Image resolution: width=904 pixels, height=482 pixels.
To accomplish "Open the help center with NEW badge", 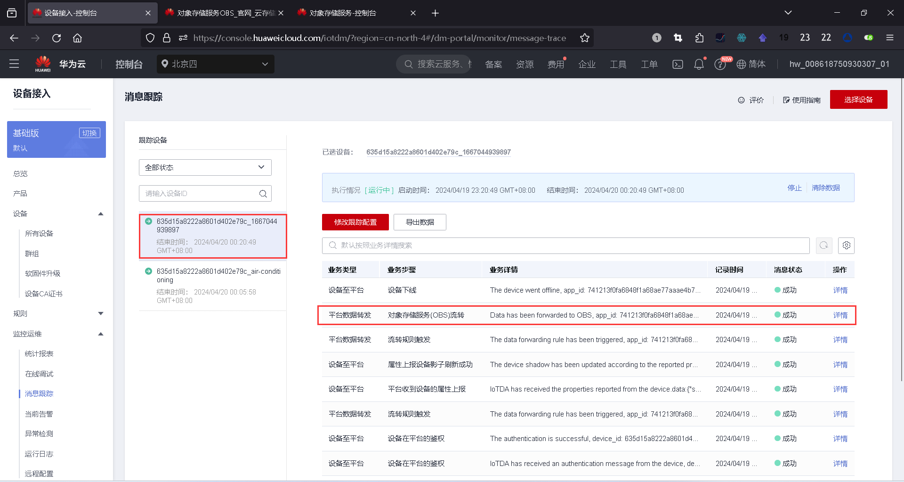I will click(x=720, y=64).
